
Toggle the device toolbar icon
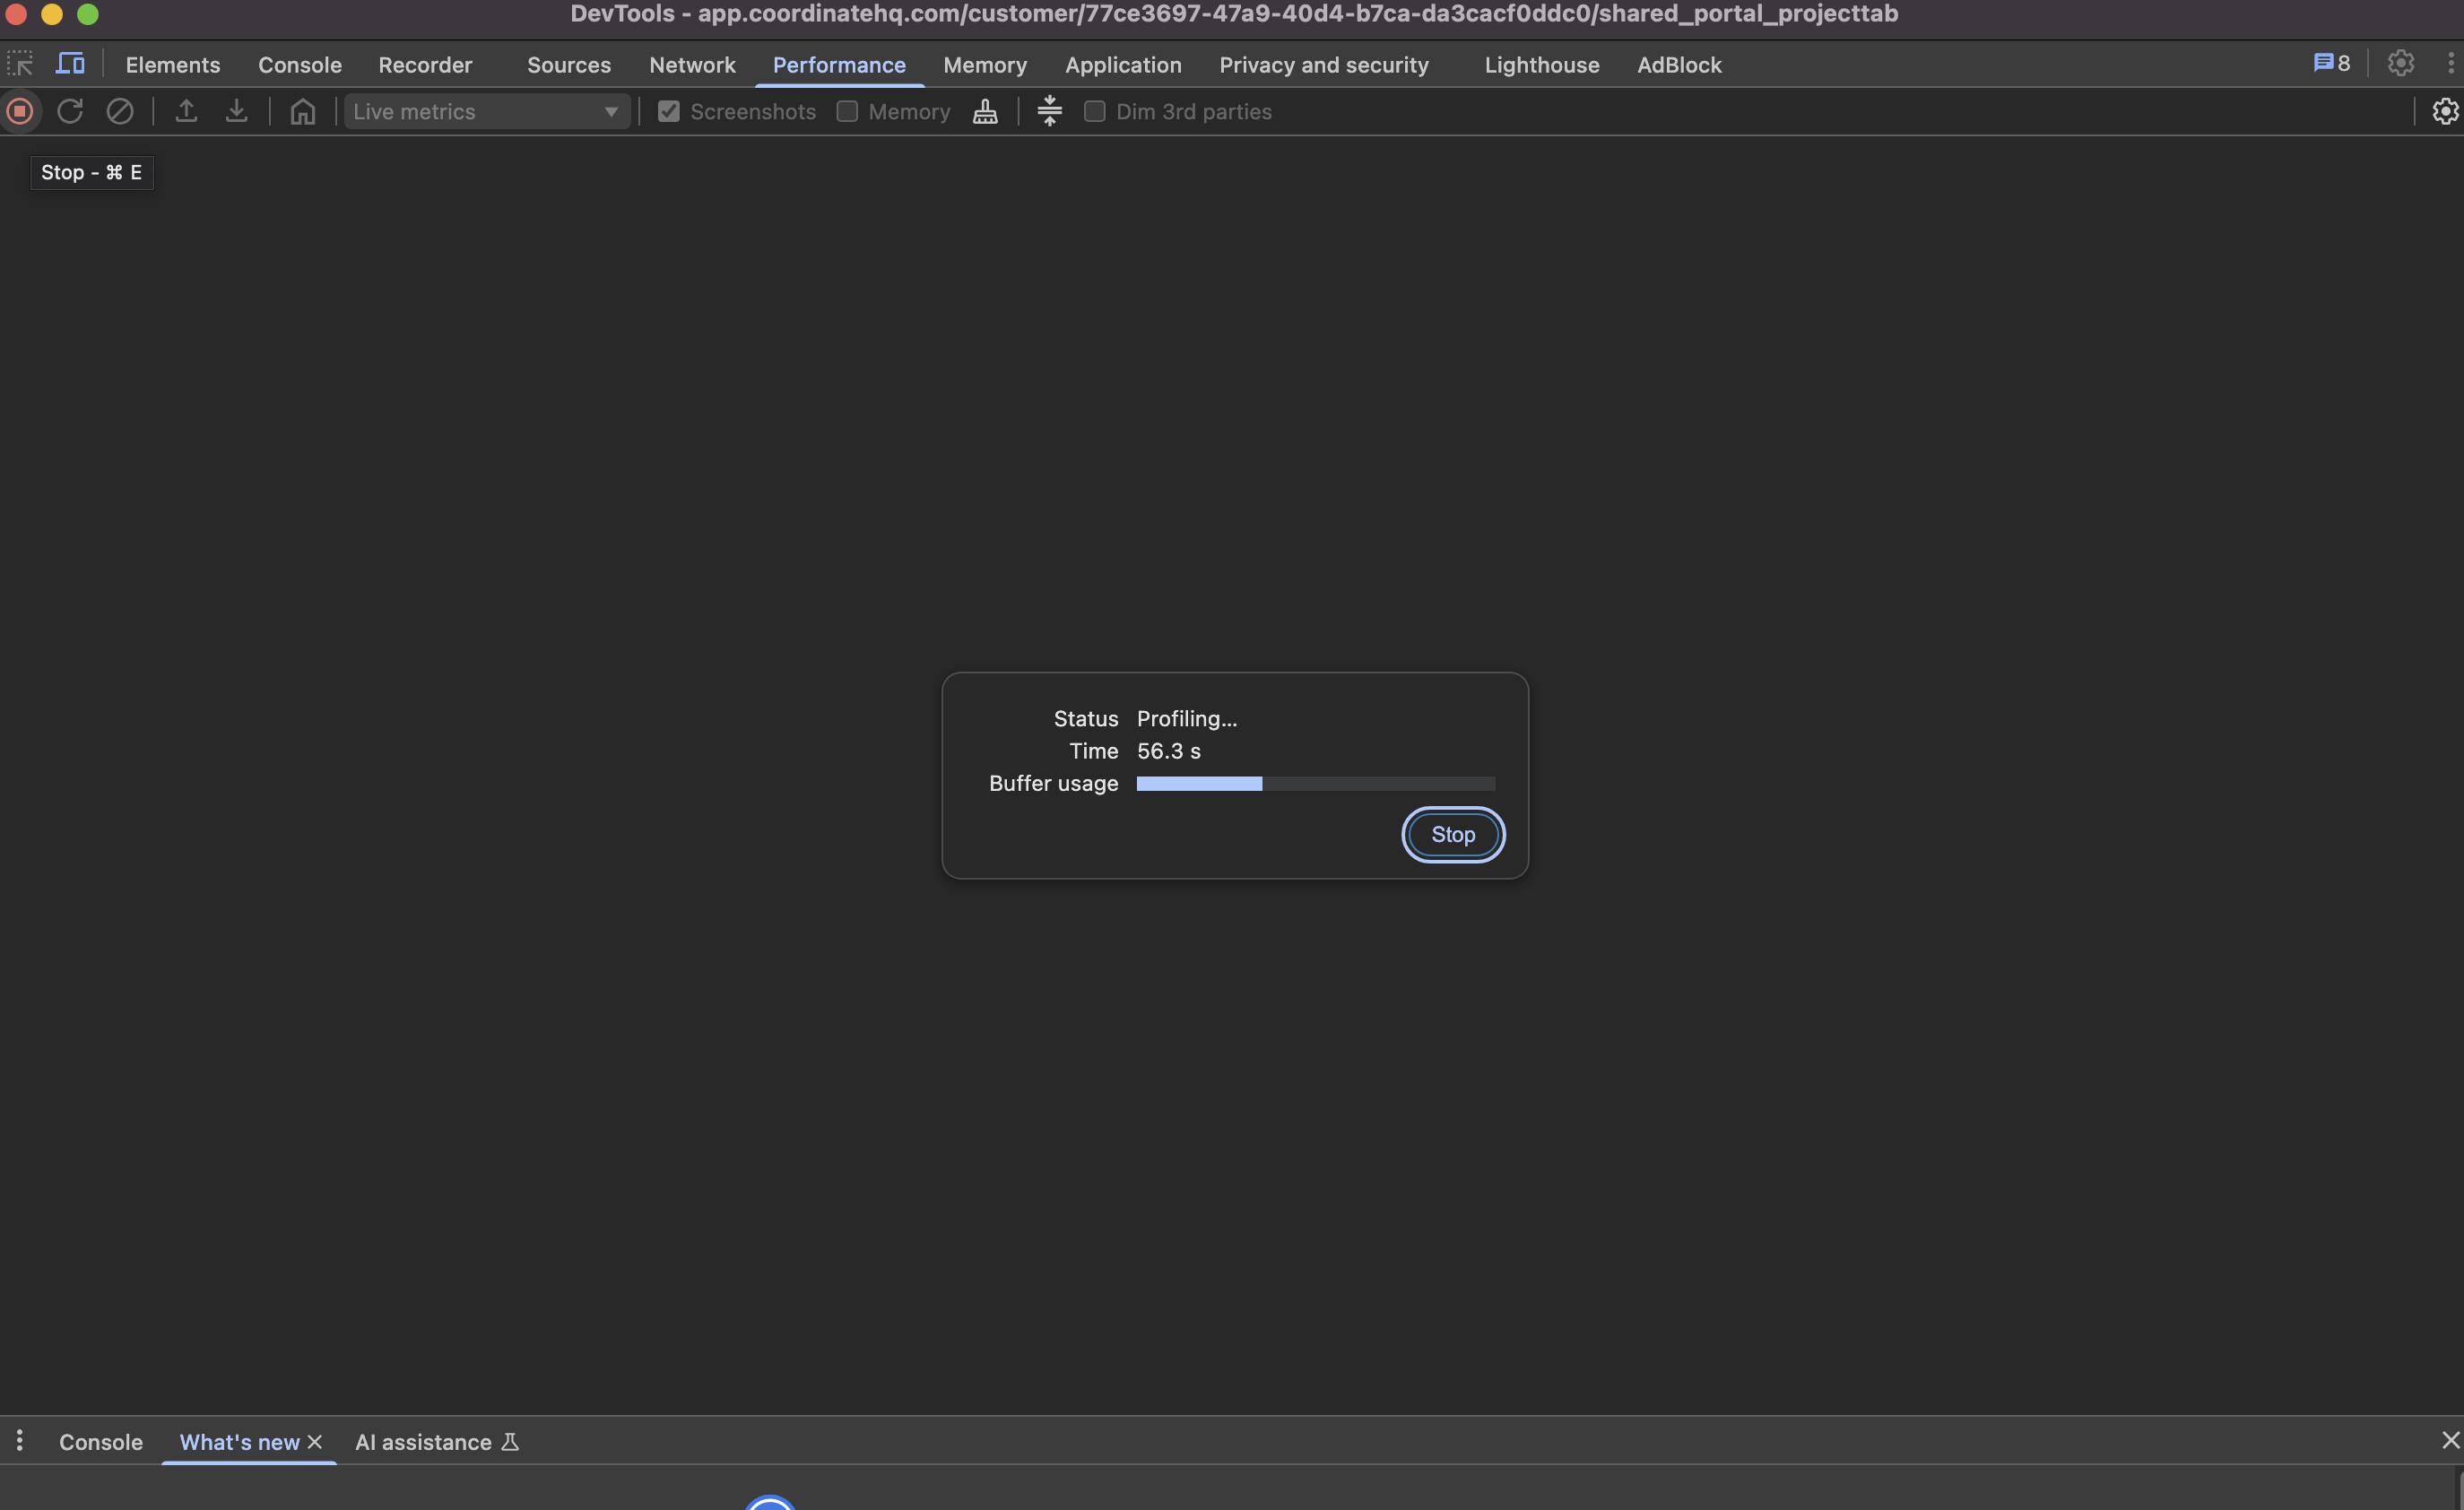70,64
